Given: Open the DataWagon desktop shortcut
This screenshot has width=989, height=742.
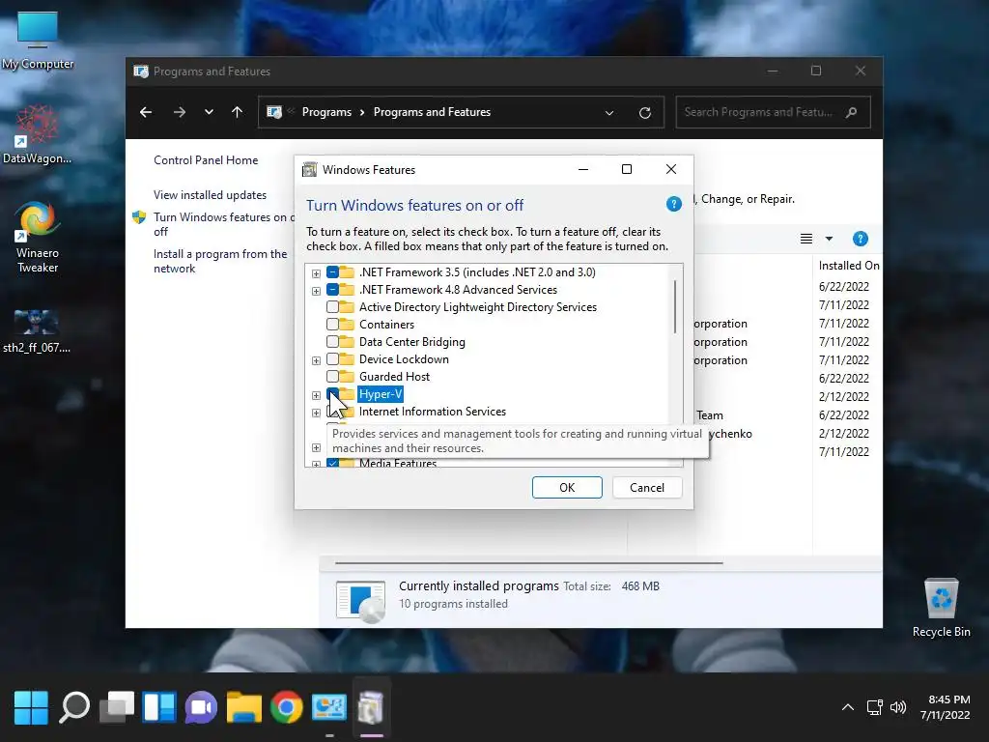Looking at the screenshot, I should click(37, 134).
